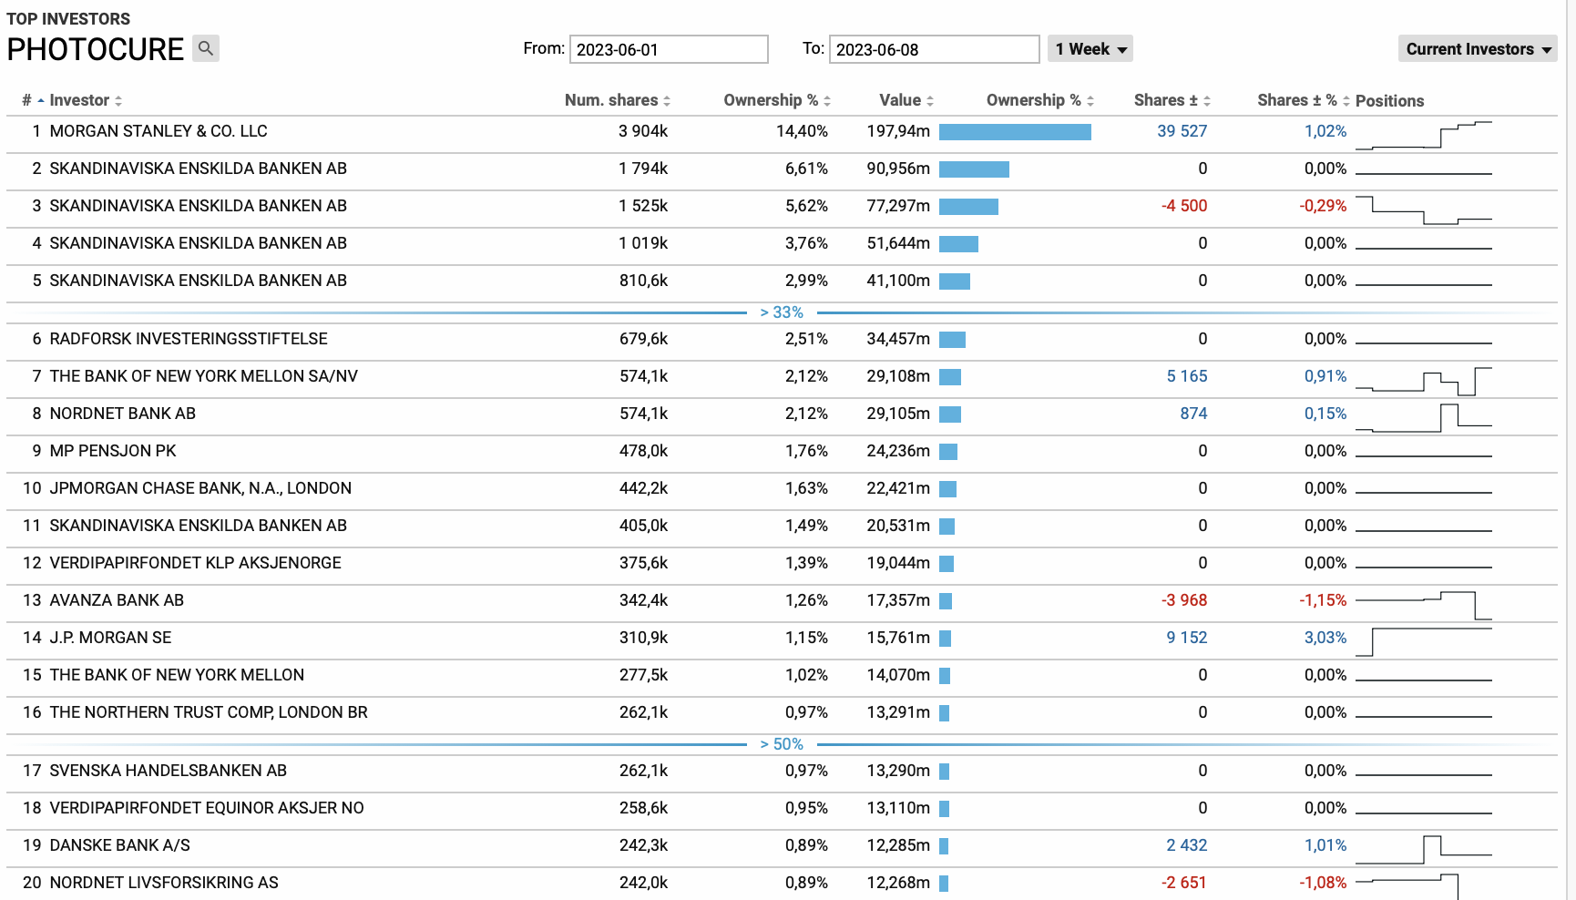
Task: Click the -1,15% shares change percent
Action: click(1323, 600)
